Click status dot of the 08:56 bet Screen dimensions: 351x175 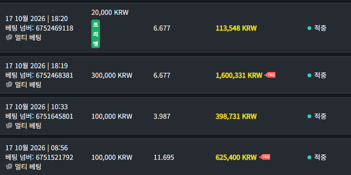309,157
